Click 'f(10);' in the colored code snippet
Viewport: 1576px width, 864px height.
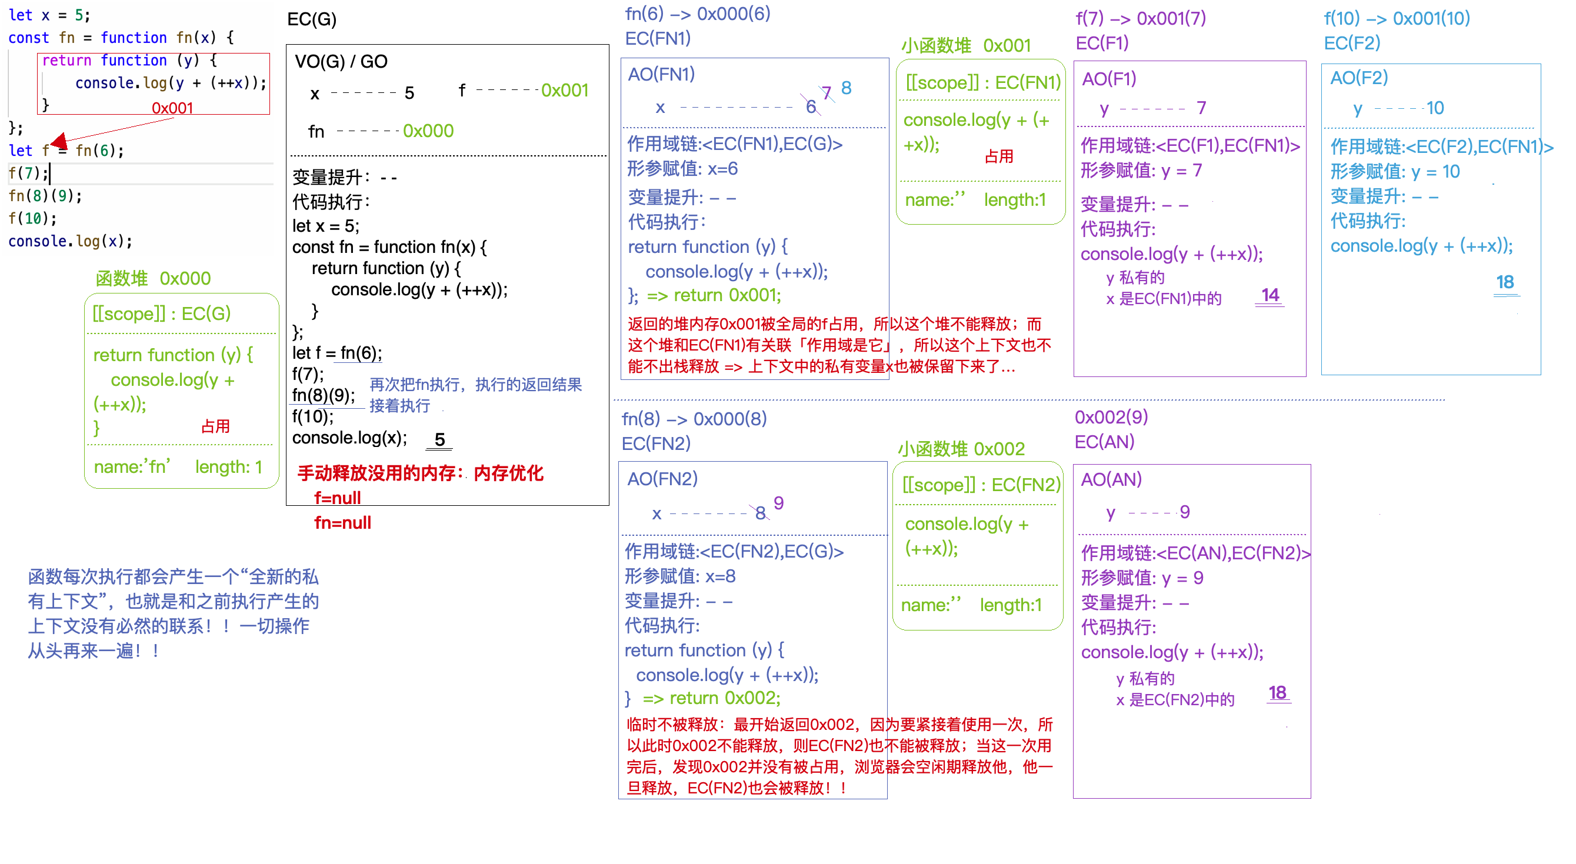[32, 218]
